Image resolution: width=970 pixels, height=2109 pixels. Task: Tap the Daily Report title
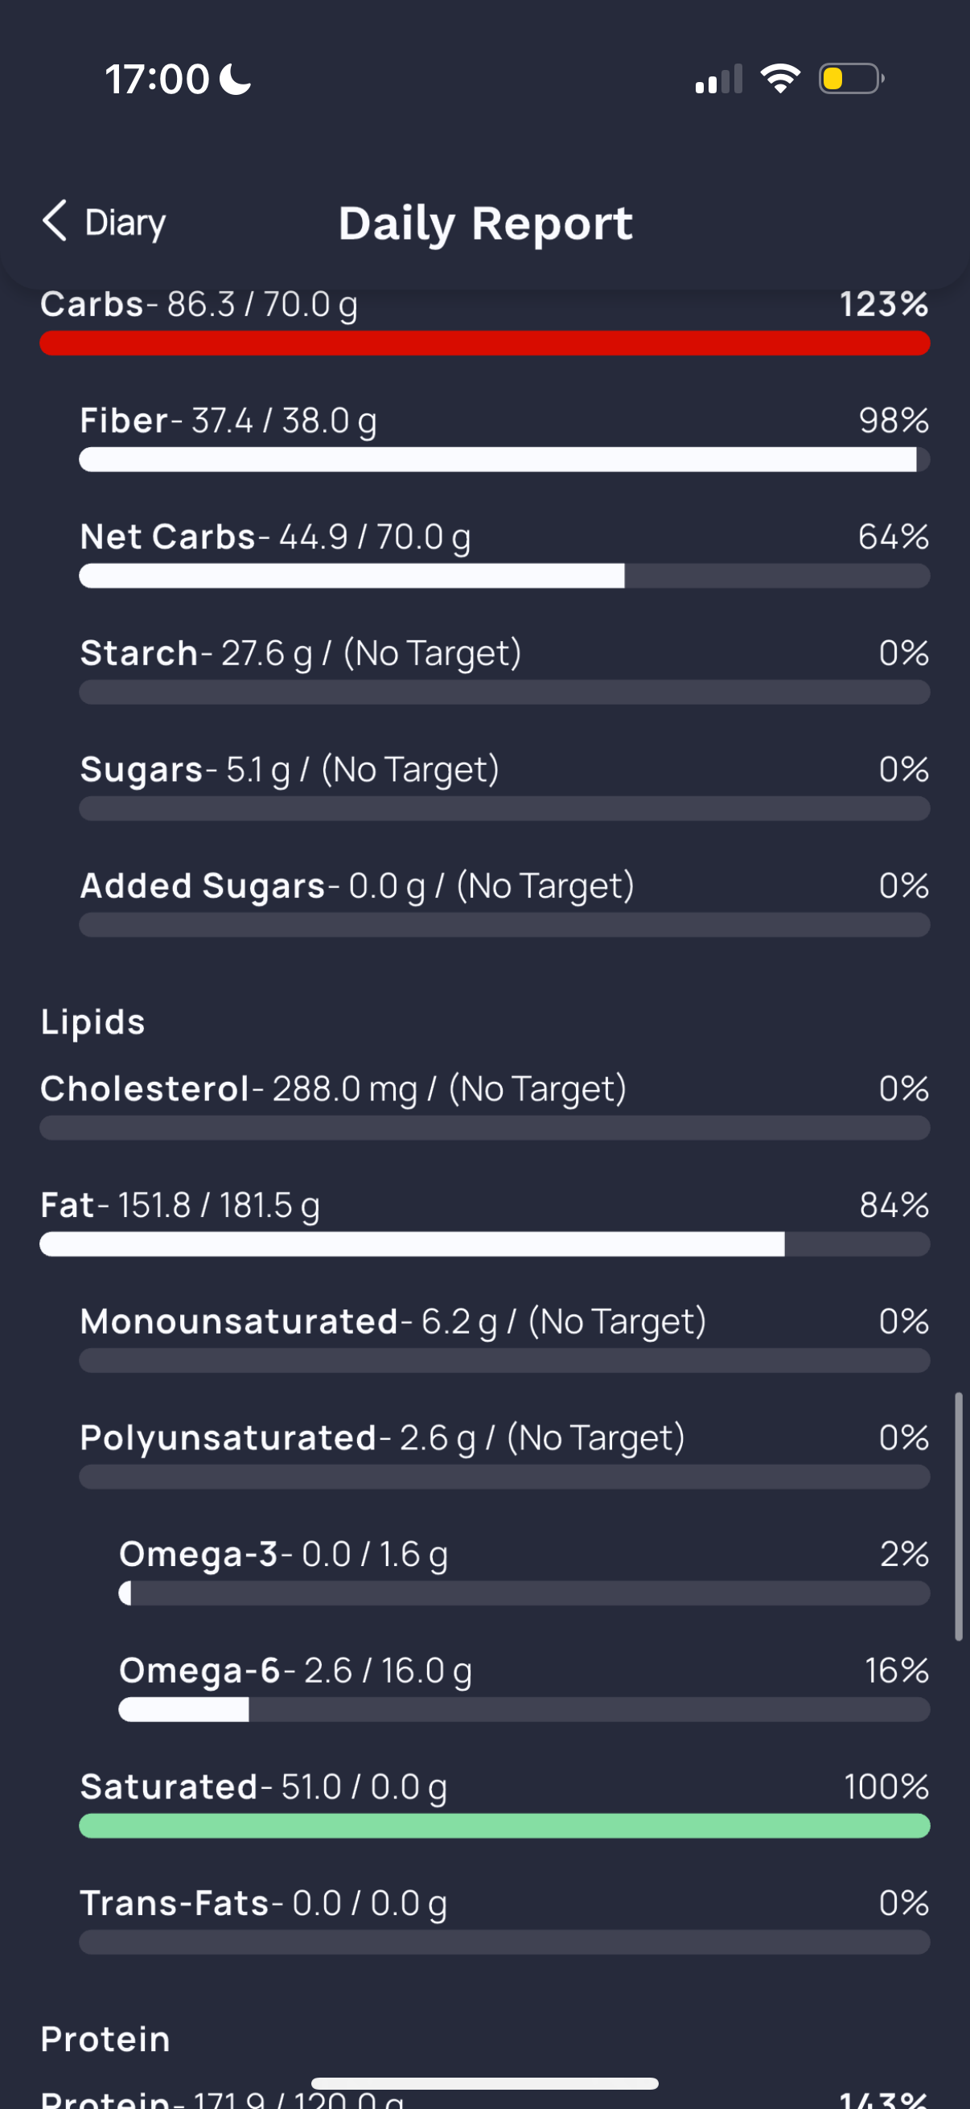(x=486, y=224)
